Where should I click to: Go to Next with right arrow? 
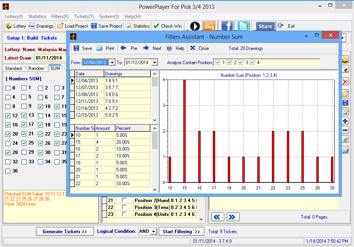(146, 48)
